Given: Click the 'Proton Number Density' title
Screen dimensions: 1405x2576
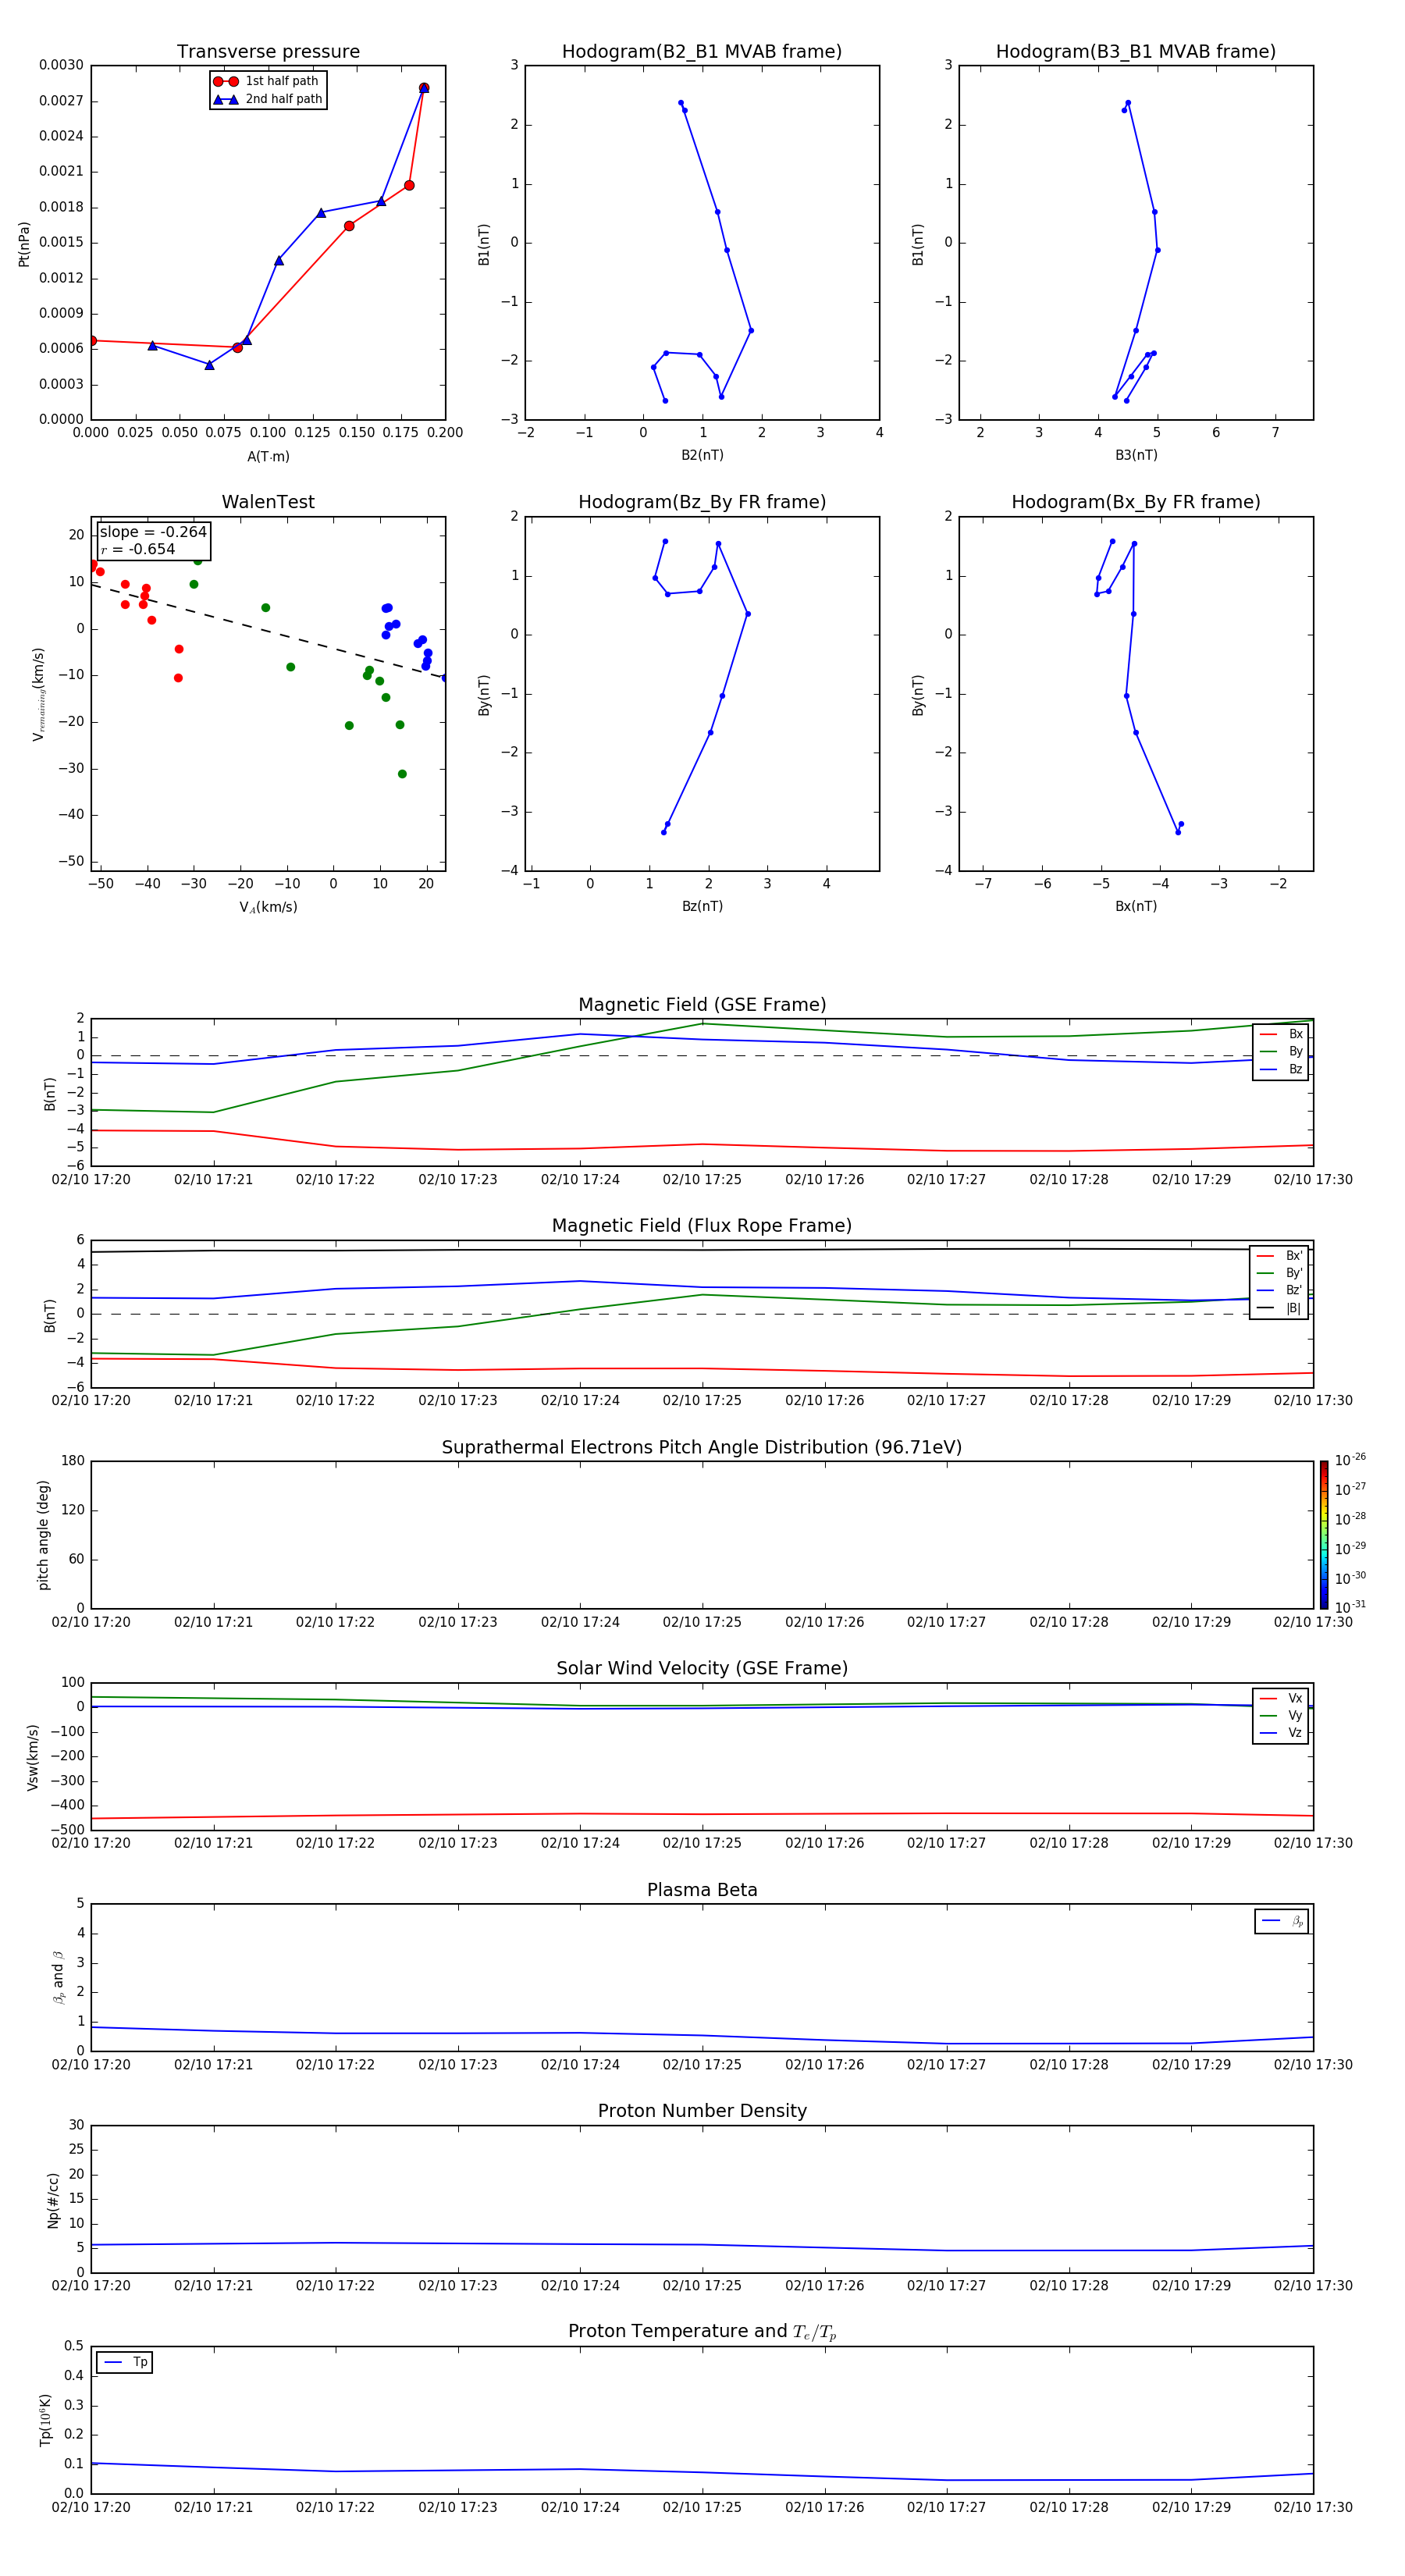Looking at the screenshot, I should [x=702, y=2111].
